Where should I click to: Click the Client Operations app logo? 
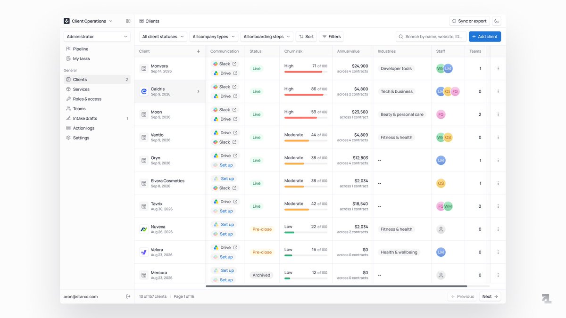pyautogui.click(x=67, y=21)
